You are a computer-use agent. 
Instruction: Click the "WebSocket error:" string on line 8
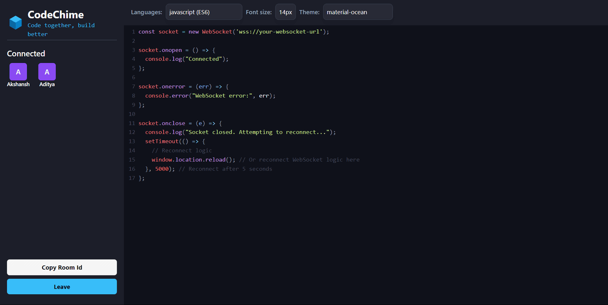click(x=222, y=96)
